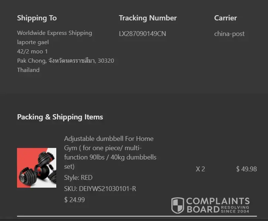Click the X 2 quantity text
Image resolution: width=268 pixels, height=221 pixels.
pyautogui.click(x=200, y=169)
